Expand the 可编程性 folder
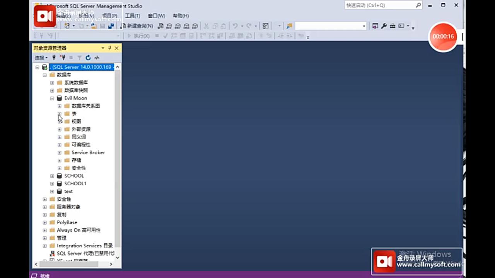 [59, 145]
